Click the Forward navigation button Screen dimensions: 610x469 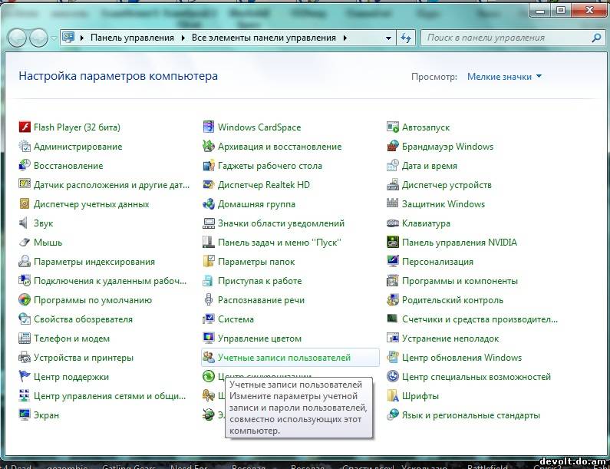39,38
